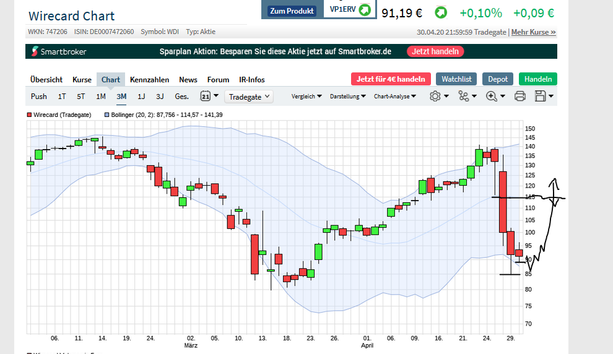Follow the Mehr Kurse link

533,32
